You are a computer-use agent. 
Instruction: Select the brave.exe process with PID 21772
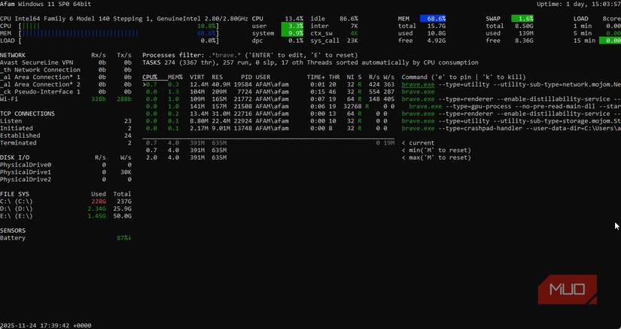pyautogui.click(x=382, y=99)
